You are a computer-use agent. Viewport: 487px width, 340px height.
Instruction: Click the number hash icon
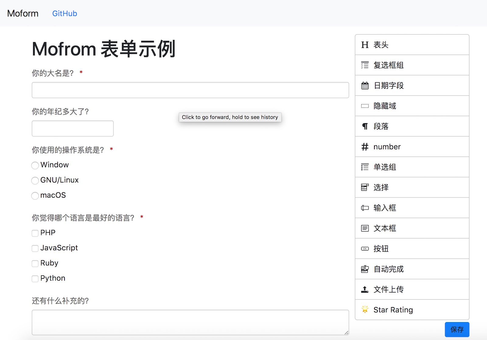tap(365, 147)
